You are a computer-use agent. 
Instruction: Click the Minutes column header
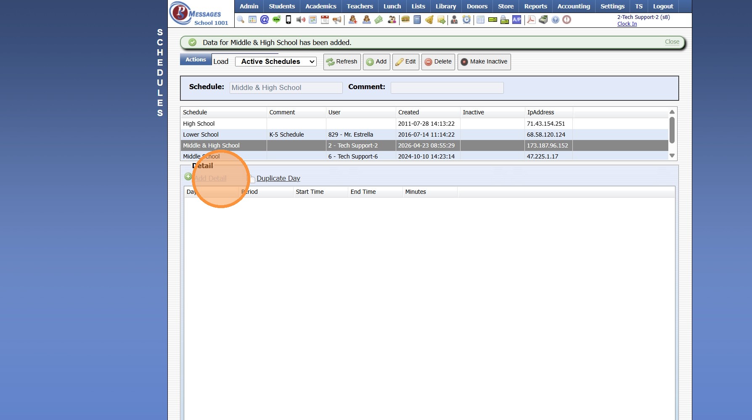point(430,192)
